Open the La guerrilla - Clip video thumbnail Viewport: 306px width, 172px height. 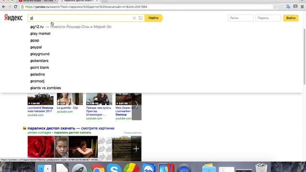(x=70, y=99)
